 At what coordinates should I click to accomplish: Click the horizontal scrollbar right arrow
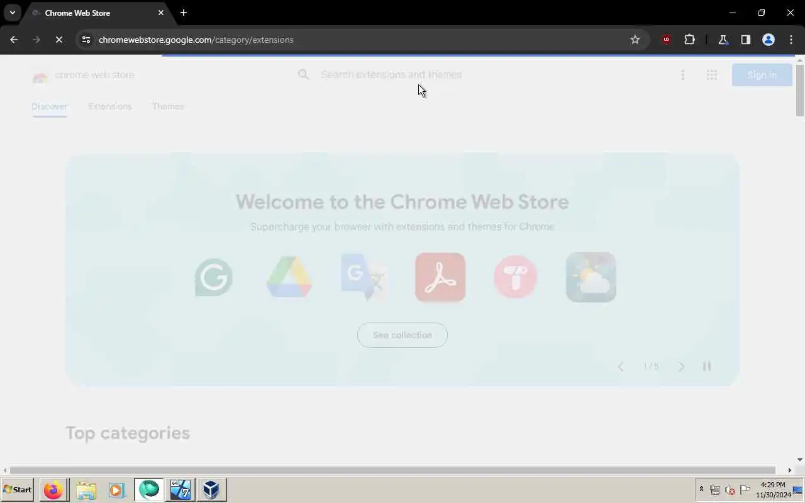(790, 470)
